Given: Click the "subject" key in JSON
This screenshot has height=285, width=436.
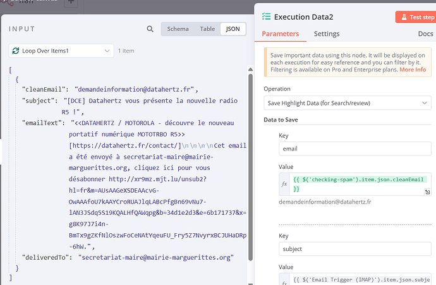Looking at the screenshot, I should click(x=40, y=100).
